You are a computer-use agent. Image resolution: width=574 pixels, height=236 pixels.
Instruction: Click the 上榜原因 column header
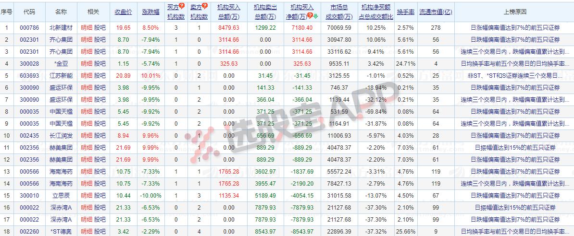515,12
